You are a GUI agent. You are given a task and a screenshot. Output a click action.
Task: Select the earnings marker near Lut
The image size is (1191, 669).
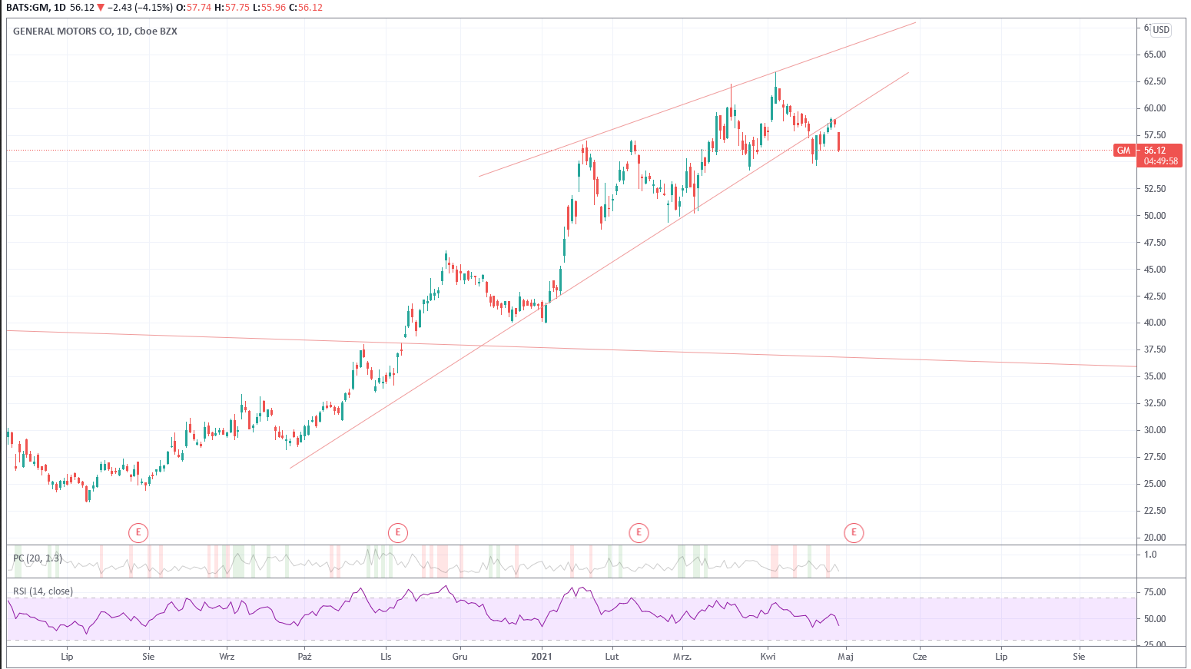pos(638,532)
